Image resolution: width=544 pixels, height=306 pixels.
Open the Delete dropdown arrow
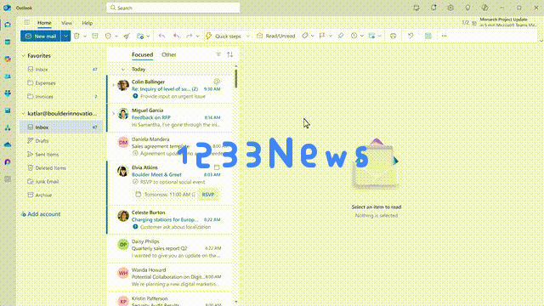tap(85, 36)
